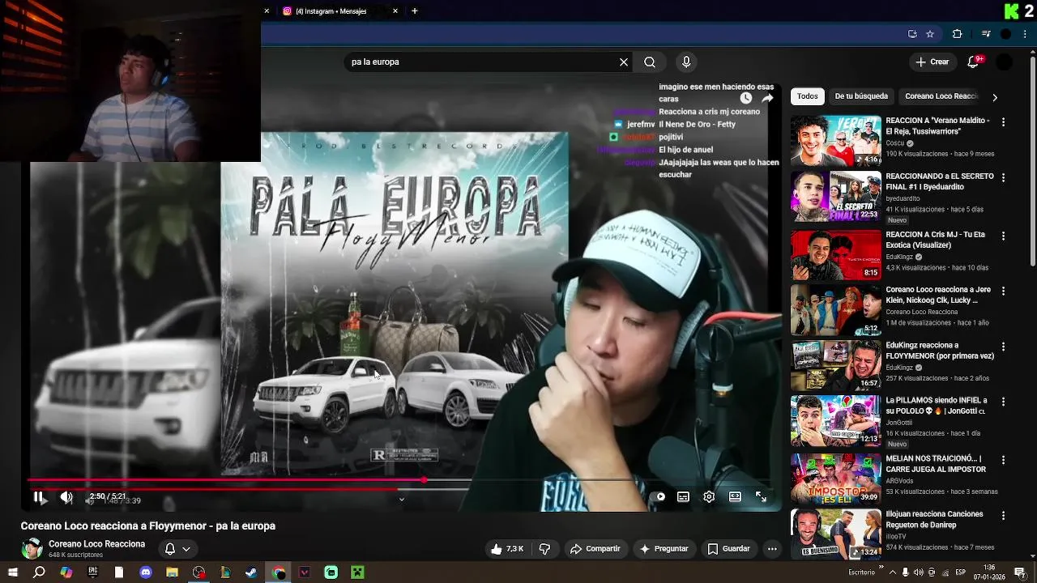Toggle subtitles in the video player
Viewport: 1037px width, 583px height.
coord(683,497)
